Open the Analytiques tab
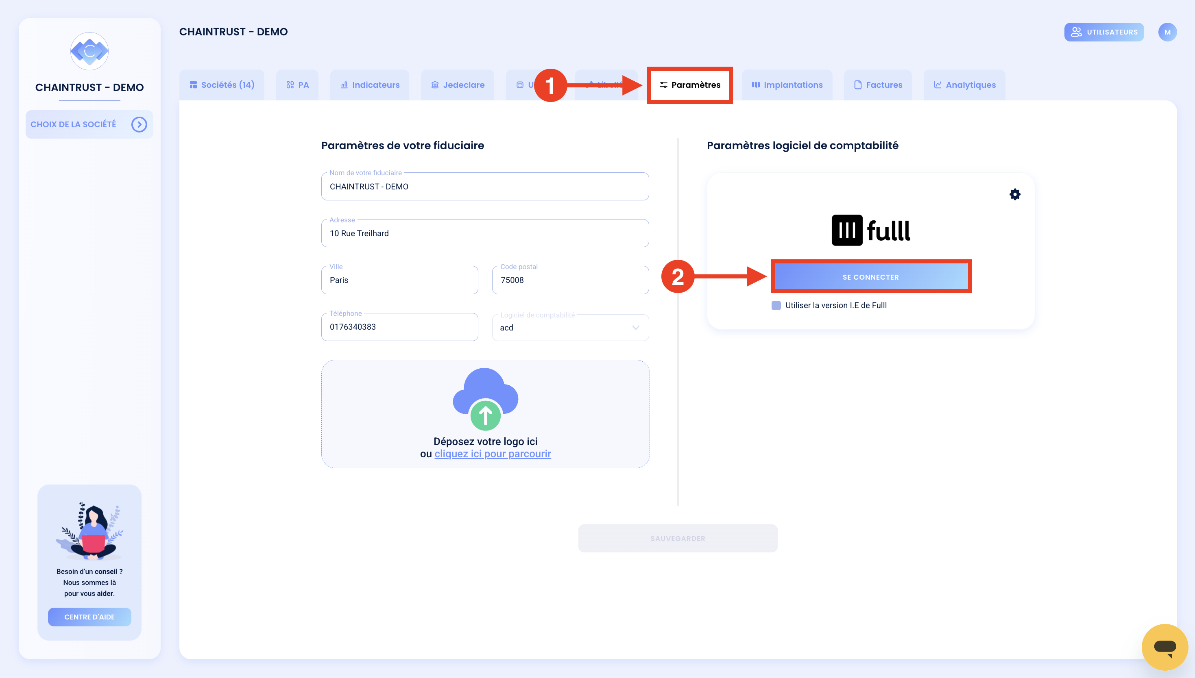 click(x=964, y=85)
